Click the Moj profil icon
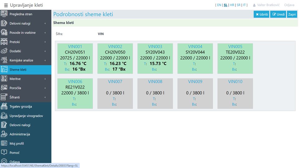 click(x=4, y=143)
